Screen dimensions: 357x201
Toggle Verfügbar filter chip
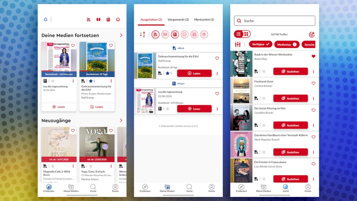pos(260,44)
